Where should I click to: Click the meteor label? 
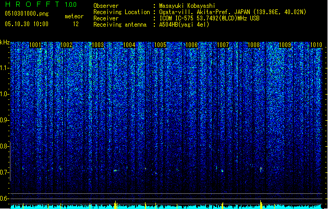click(x=74, y=16)
